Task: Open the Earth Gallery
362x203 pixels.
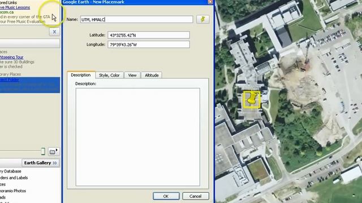Action: point(40,163)
